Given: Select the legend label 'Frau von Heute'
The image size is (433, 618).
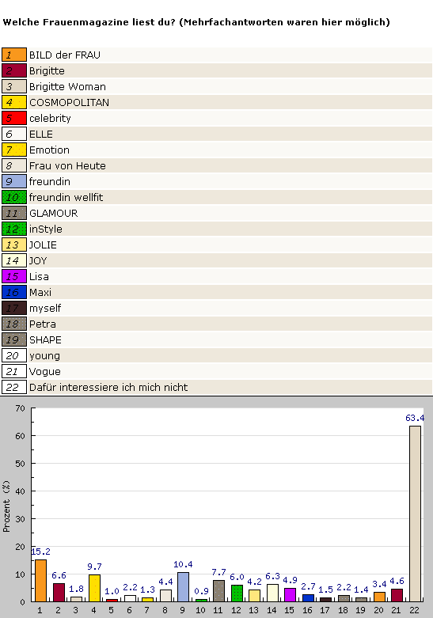Looking at the screenshot, I should (67, 165).
